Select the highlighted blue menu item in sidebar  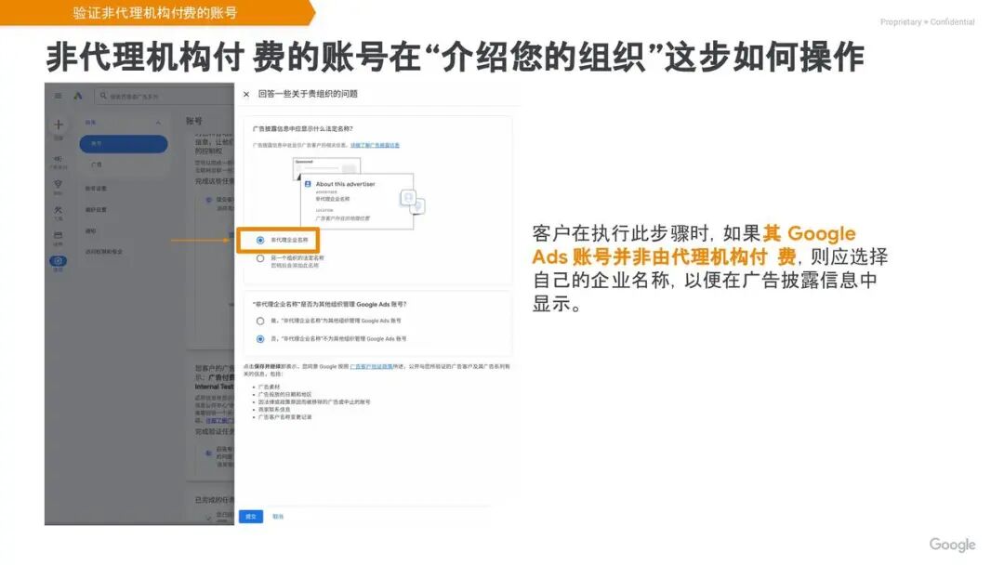coord(124,144)
